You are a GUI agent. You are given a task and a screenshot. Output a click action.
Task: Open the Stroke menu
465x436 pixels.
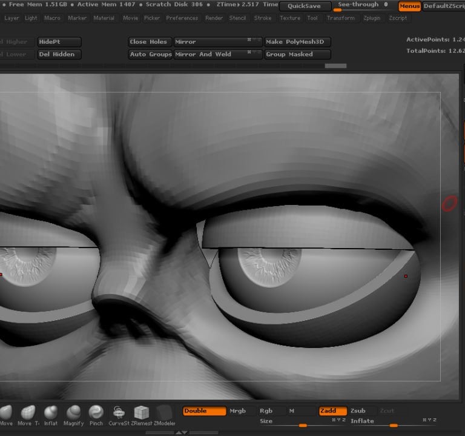[x=263, y=18]
